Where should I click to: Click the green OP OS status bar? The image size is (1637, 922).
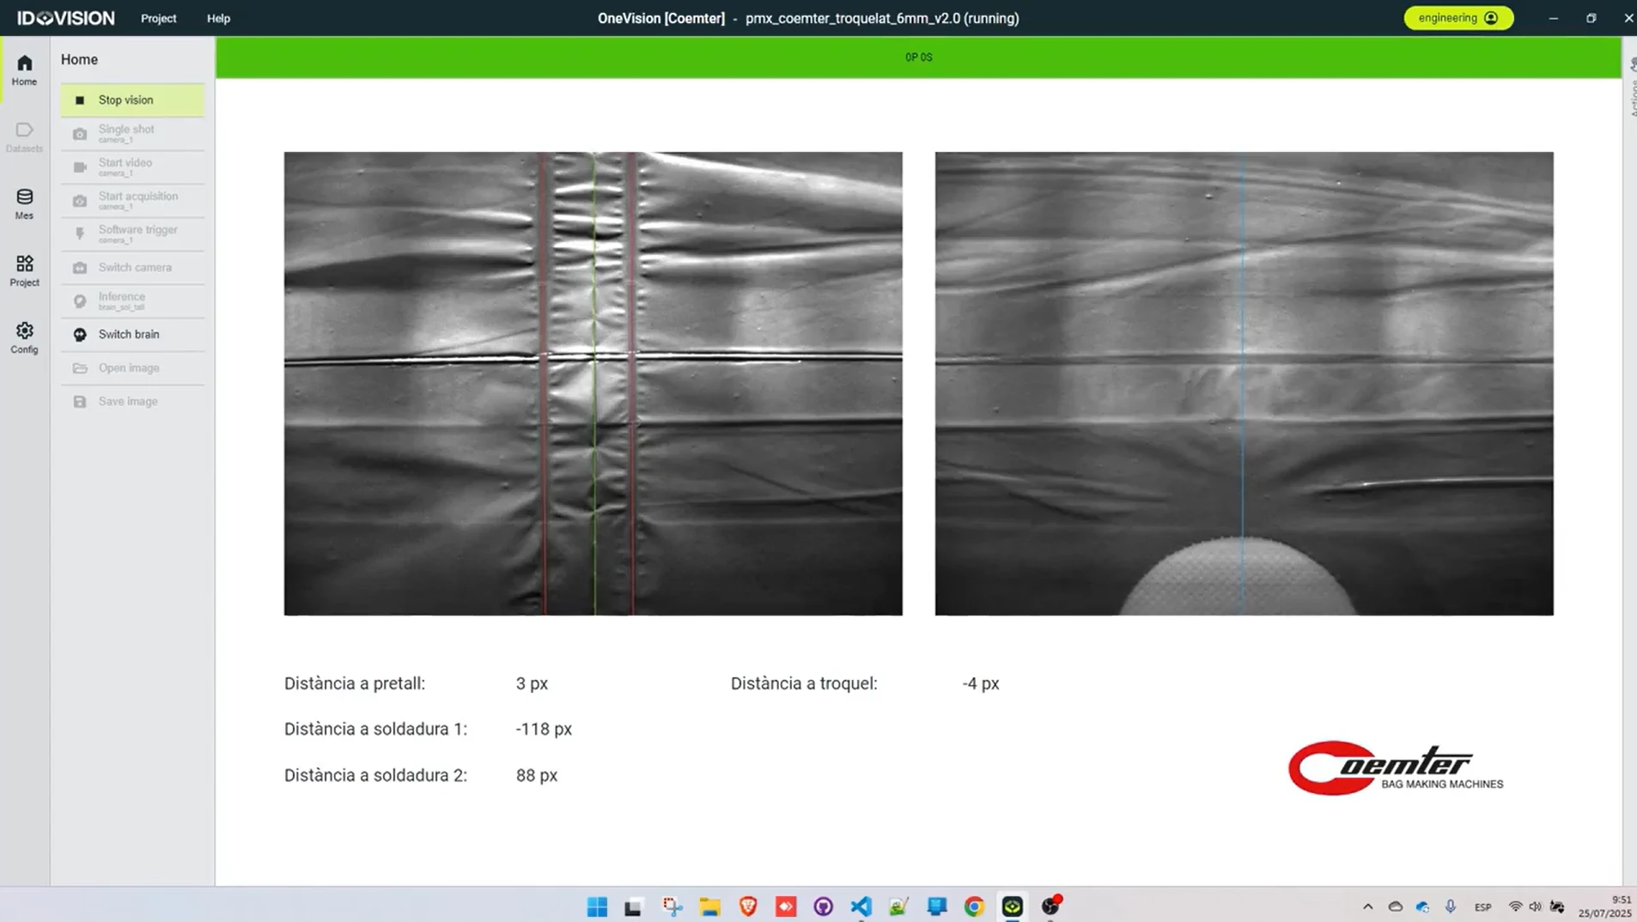(918, 58)
